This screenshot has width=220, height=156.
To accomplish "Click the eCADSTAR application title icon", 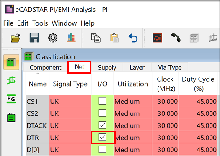I will pos(9,9).
